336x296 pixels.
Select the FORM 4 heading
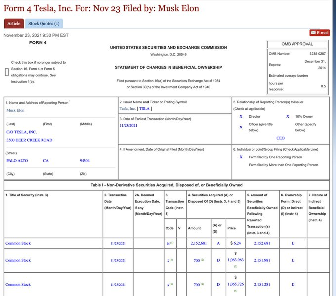coord(38,42)
